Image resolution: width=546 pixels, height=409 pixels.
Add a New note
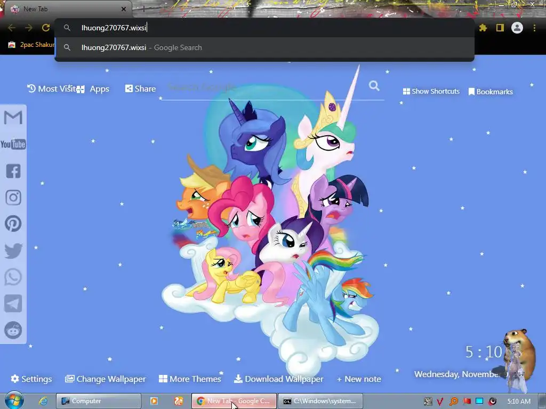(359, 379)
